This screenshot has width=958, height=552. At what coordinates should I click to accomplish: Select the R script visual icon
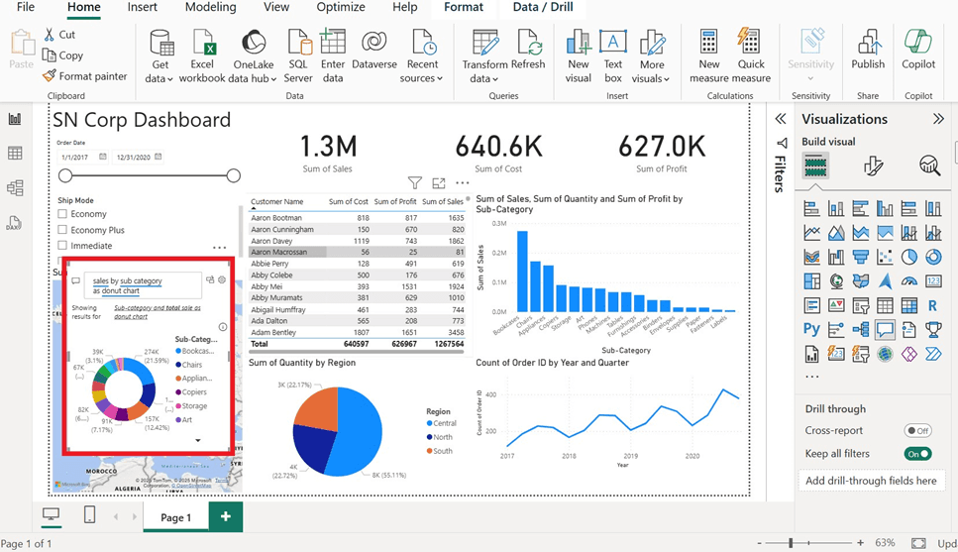tap(932, 306)
